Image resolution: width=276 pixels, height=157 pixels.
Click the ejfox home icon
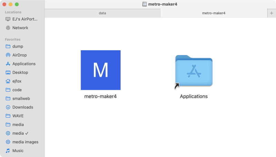(x=8, y=81)
